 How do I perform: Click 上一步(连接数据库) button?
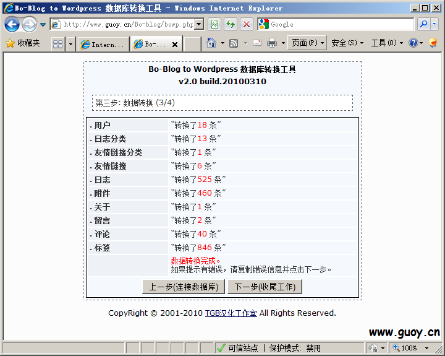tap(184, 287)
